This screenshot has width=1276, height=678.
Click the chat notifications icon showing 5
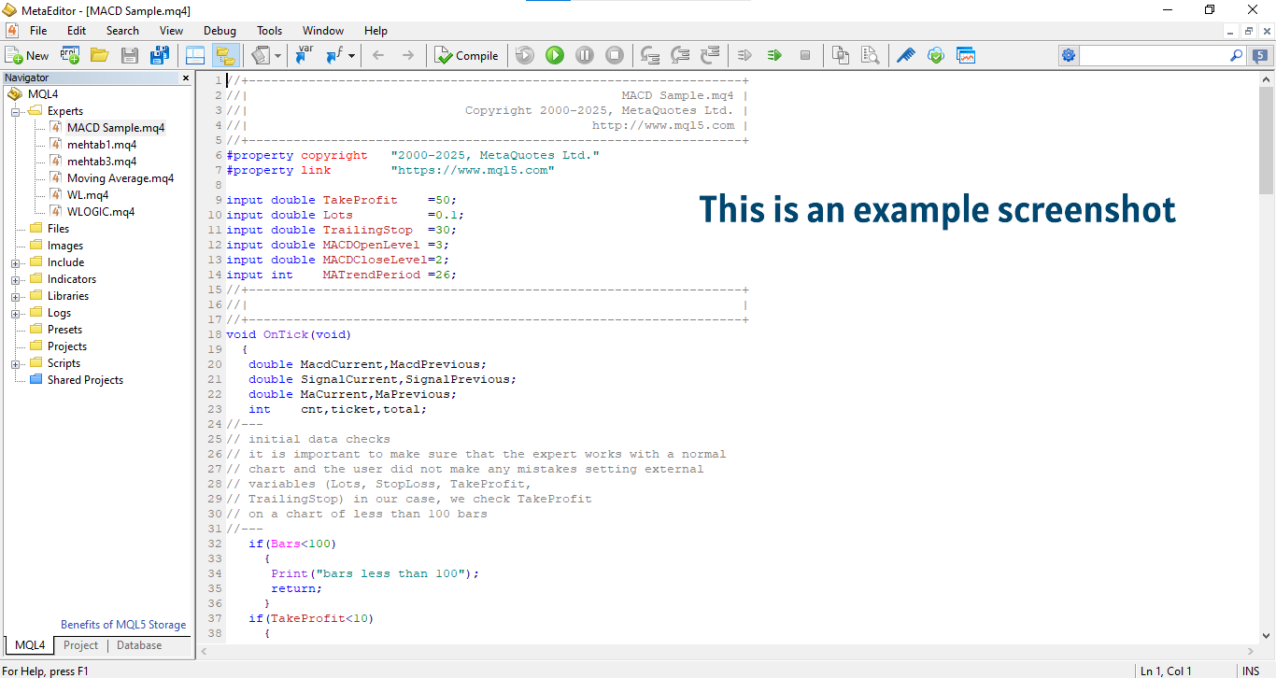(1260, 56)
